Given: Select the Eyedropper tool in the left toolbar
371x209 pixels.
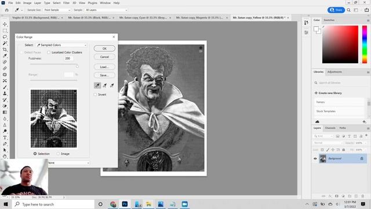Looking at the screenshot, I should (x=5, y=56).
